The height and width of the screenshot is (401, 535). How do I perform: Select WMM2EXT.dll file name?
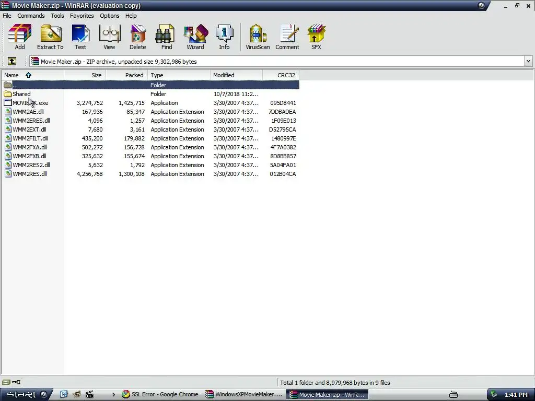tap(29, 129)
